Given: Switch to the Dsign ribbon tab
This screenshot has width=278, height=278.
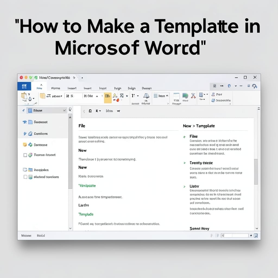Looking at the screenshot, I should coord(132,88).
